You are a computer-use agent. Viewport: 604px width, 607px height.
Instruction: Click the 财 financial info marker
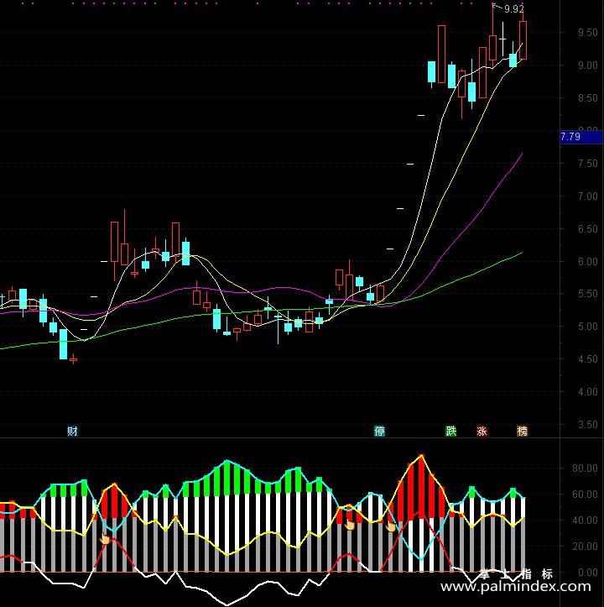(x=72, y=431)
